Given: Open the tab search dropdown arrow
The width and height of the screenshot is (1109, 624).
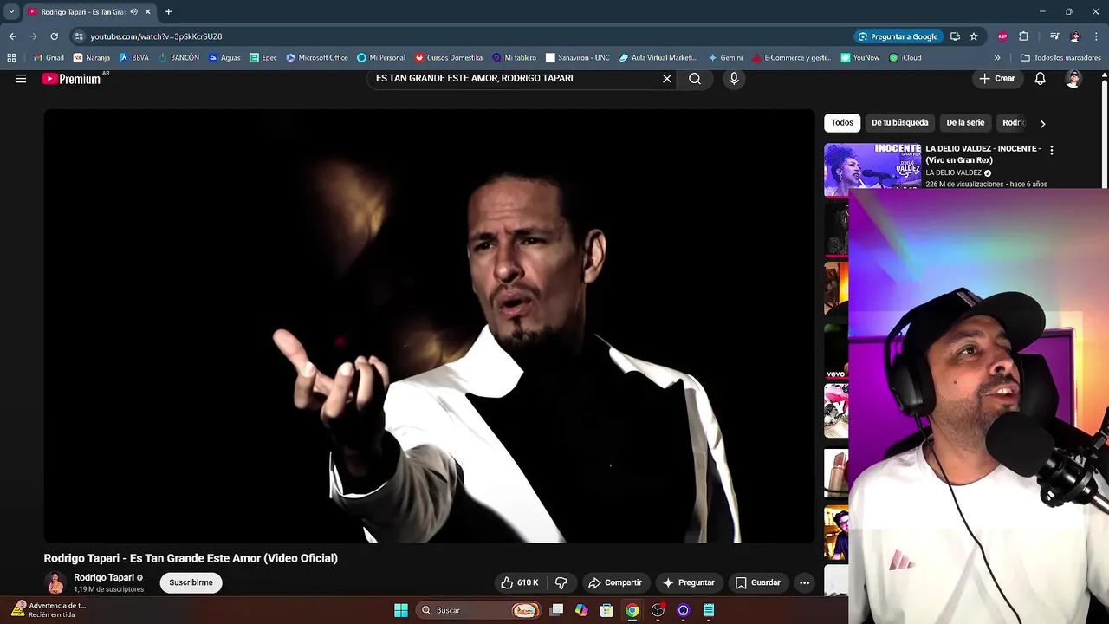Looking at the screenshot, I should pos(11,12).
